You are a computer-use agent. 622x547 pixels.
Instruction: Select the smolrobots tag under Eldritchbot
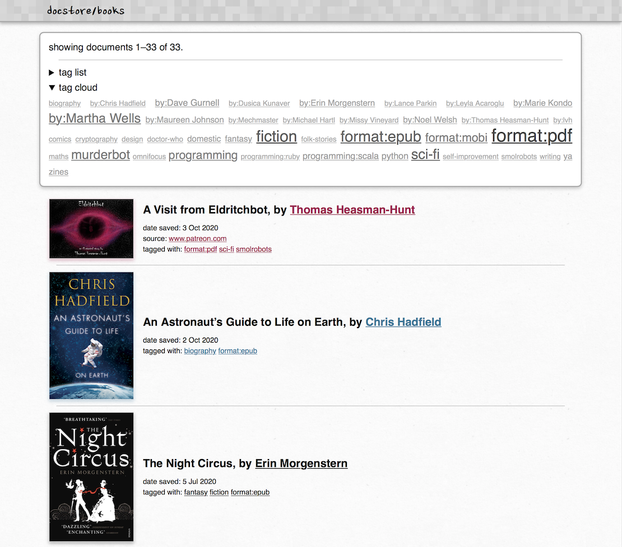pos(254,249)
